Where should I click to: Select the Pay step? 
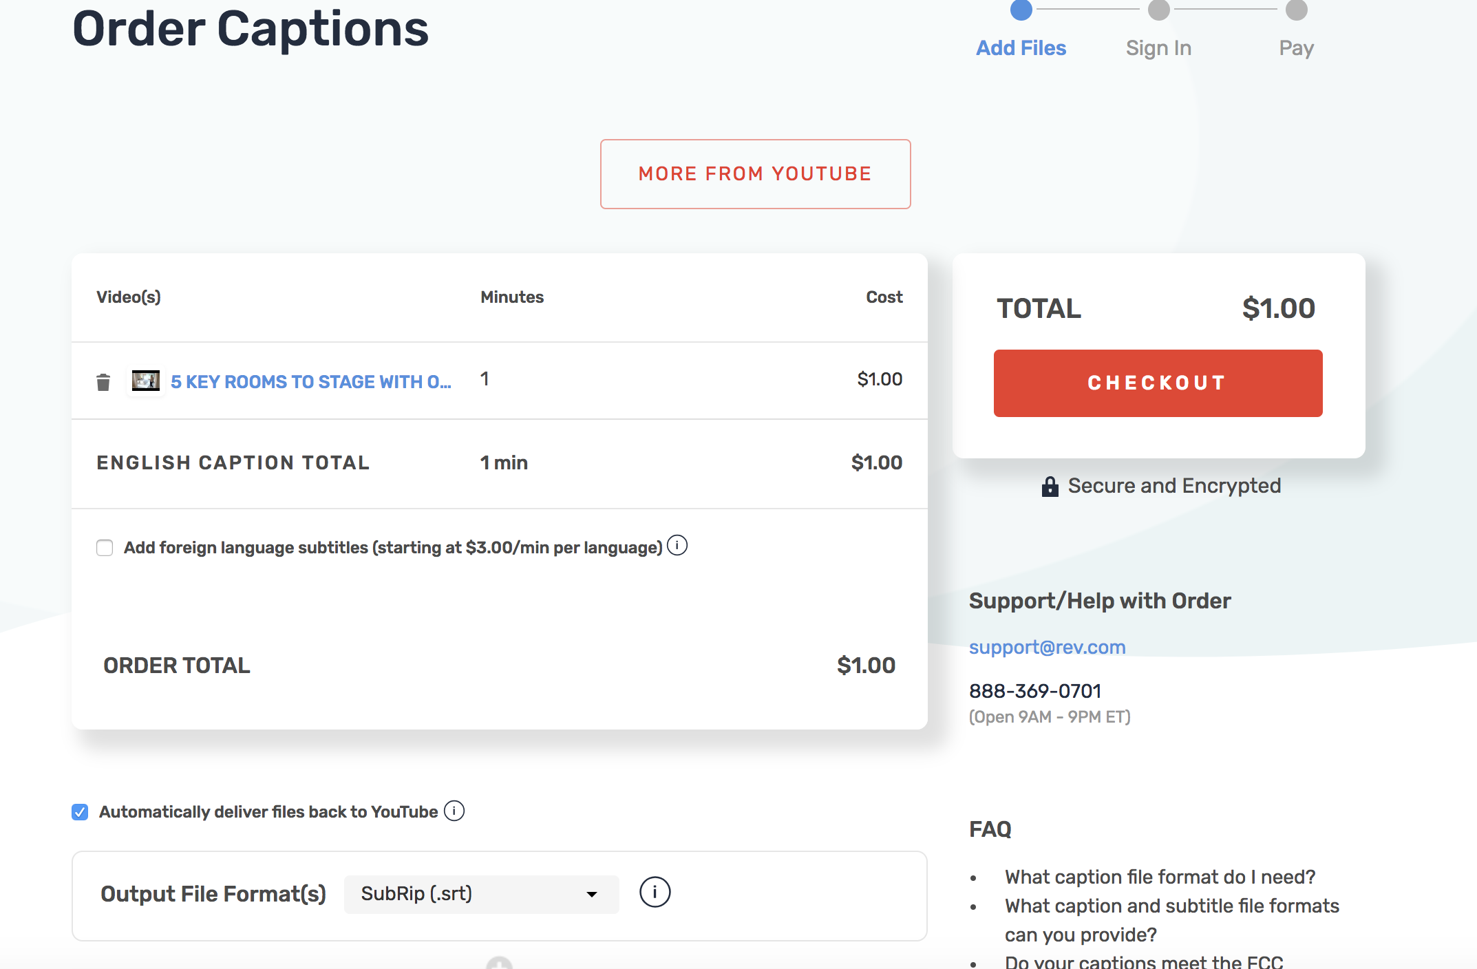pos(1296,47)
